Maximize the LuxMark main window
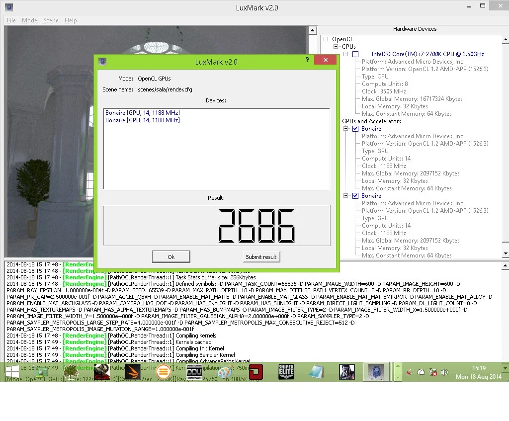509x421 pixels. 483,6
